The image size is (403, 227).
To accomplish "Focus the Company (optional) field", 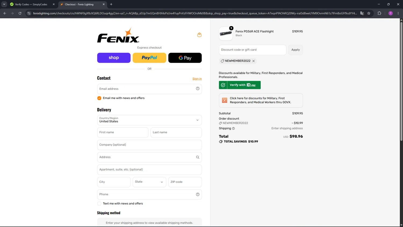I will click(149, 145).
